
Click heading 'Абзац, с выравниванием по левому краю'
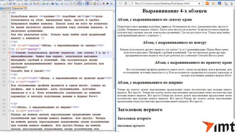pos(155,19)
